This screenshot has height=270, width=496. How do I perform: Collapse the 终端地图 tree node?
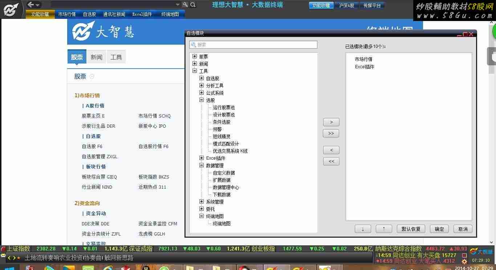click(x=202, y=216)
